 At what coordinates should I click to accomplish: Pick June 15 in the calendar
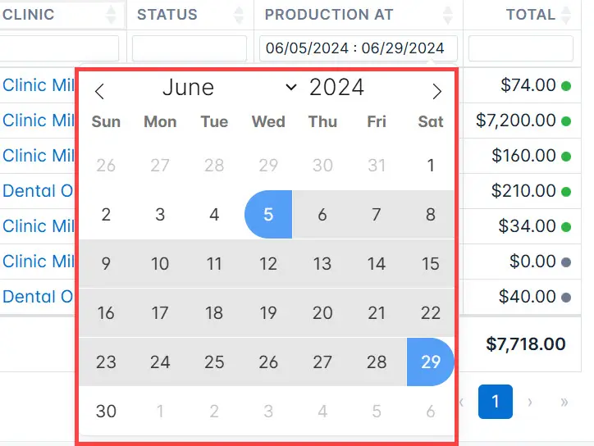point(431,263)
